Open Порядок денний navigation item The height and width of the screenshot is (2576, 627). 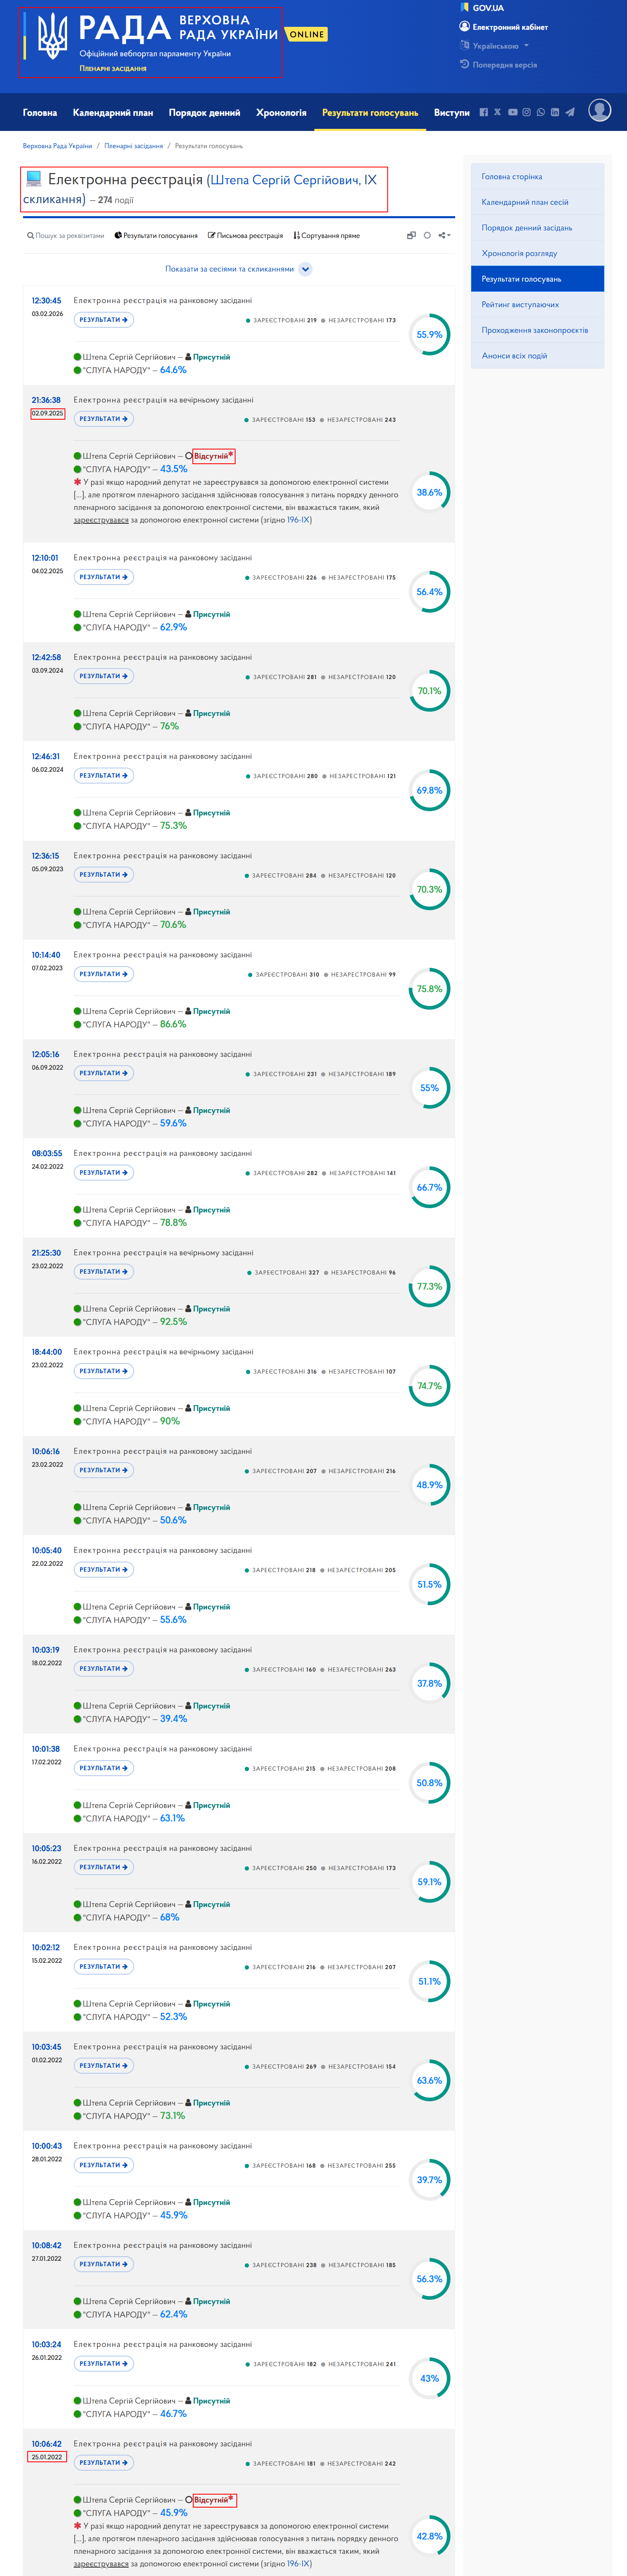pyautogui.click(x=205, y=113)
